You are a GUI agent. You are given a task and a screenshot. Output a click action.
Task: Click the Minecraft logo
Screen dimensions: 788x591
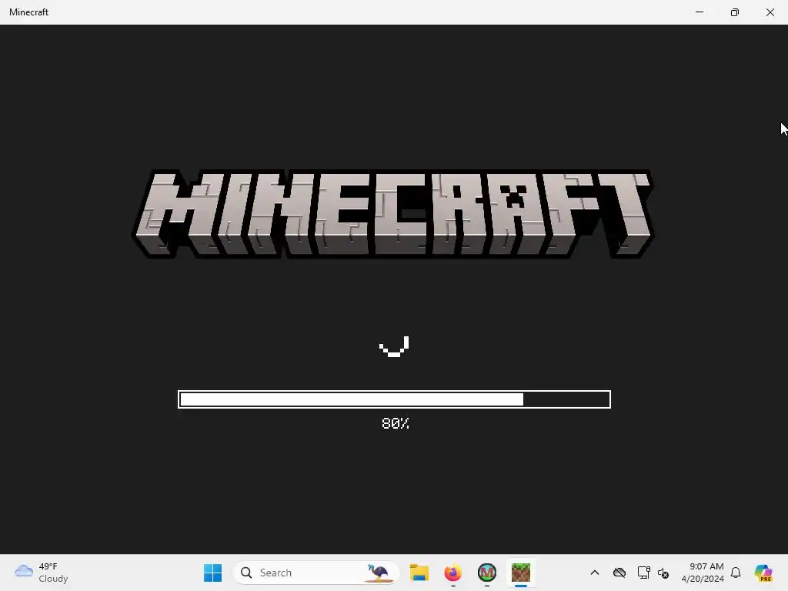click(x=393, y=214)
